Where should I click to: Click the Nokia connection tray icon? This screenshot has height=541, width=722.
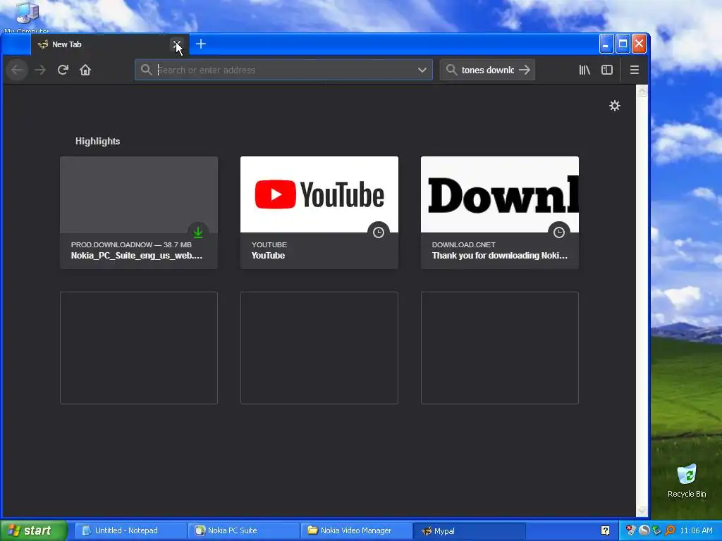click(x=656, y=530)
